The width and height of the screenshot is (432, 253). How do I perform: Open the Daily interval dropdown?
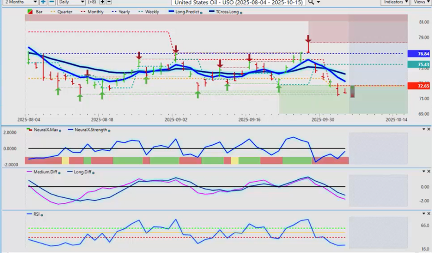(72, 2)
